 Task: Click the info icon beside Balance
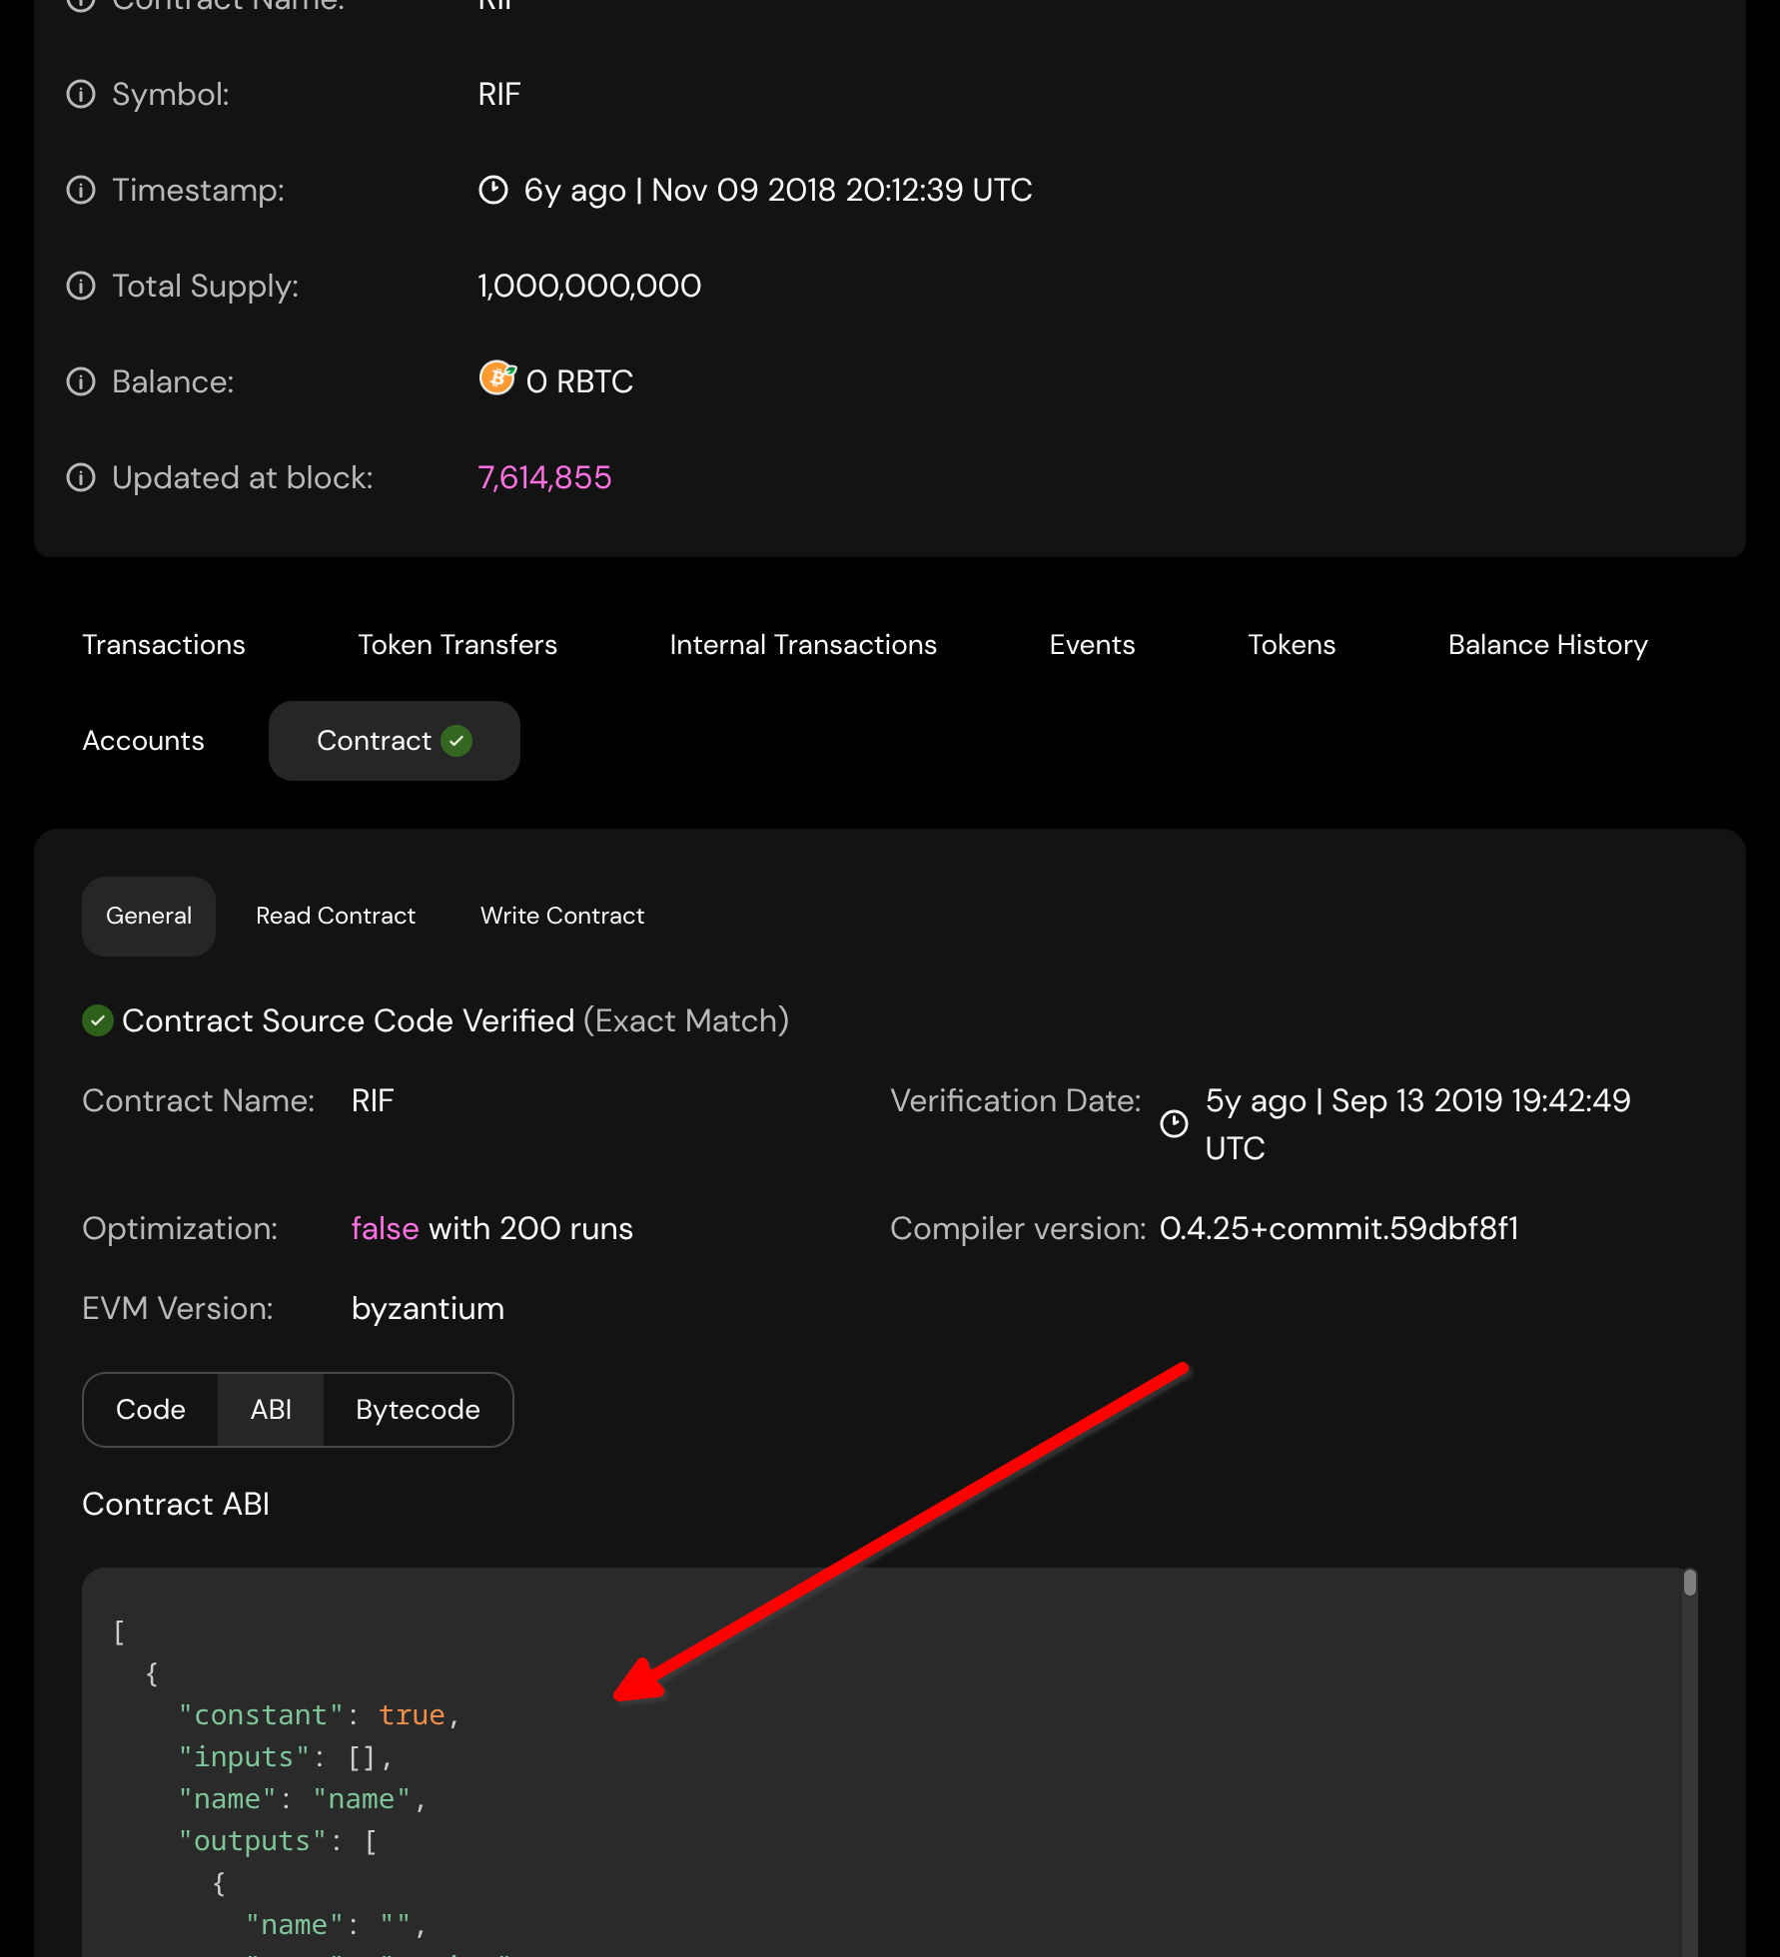pyautogui.click(x=81, y=381)
